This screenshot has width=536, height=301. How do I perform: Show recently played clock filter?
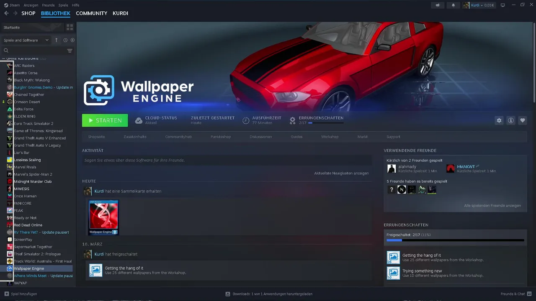click(x=65, y=40)
